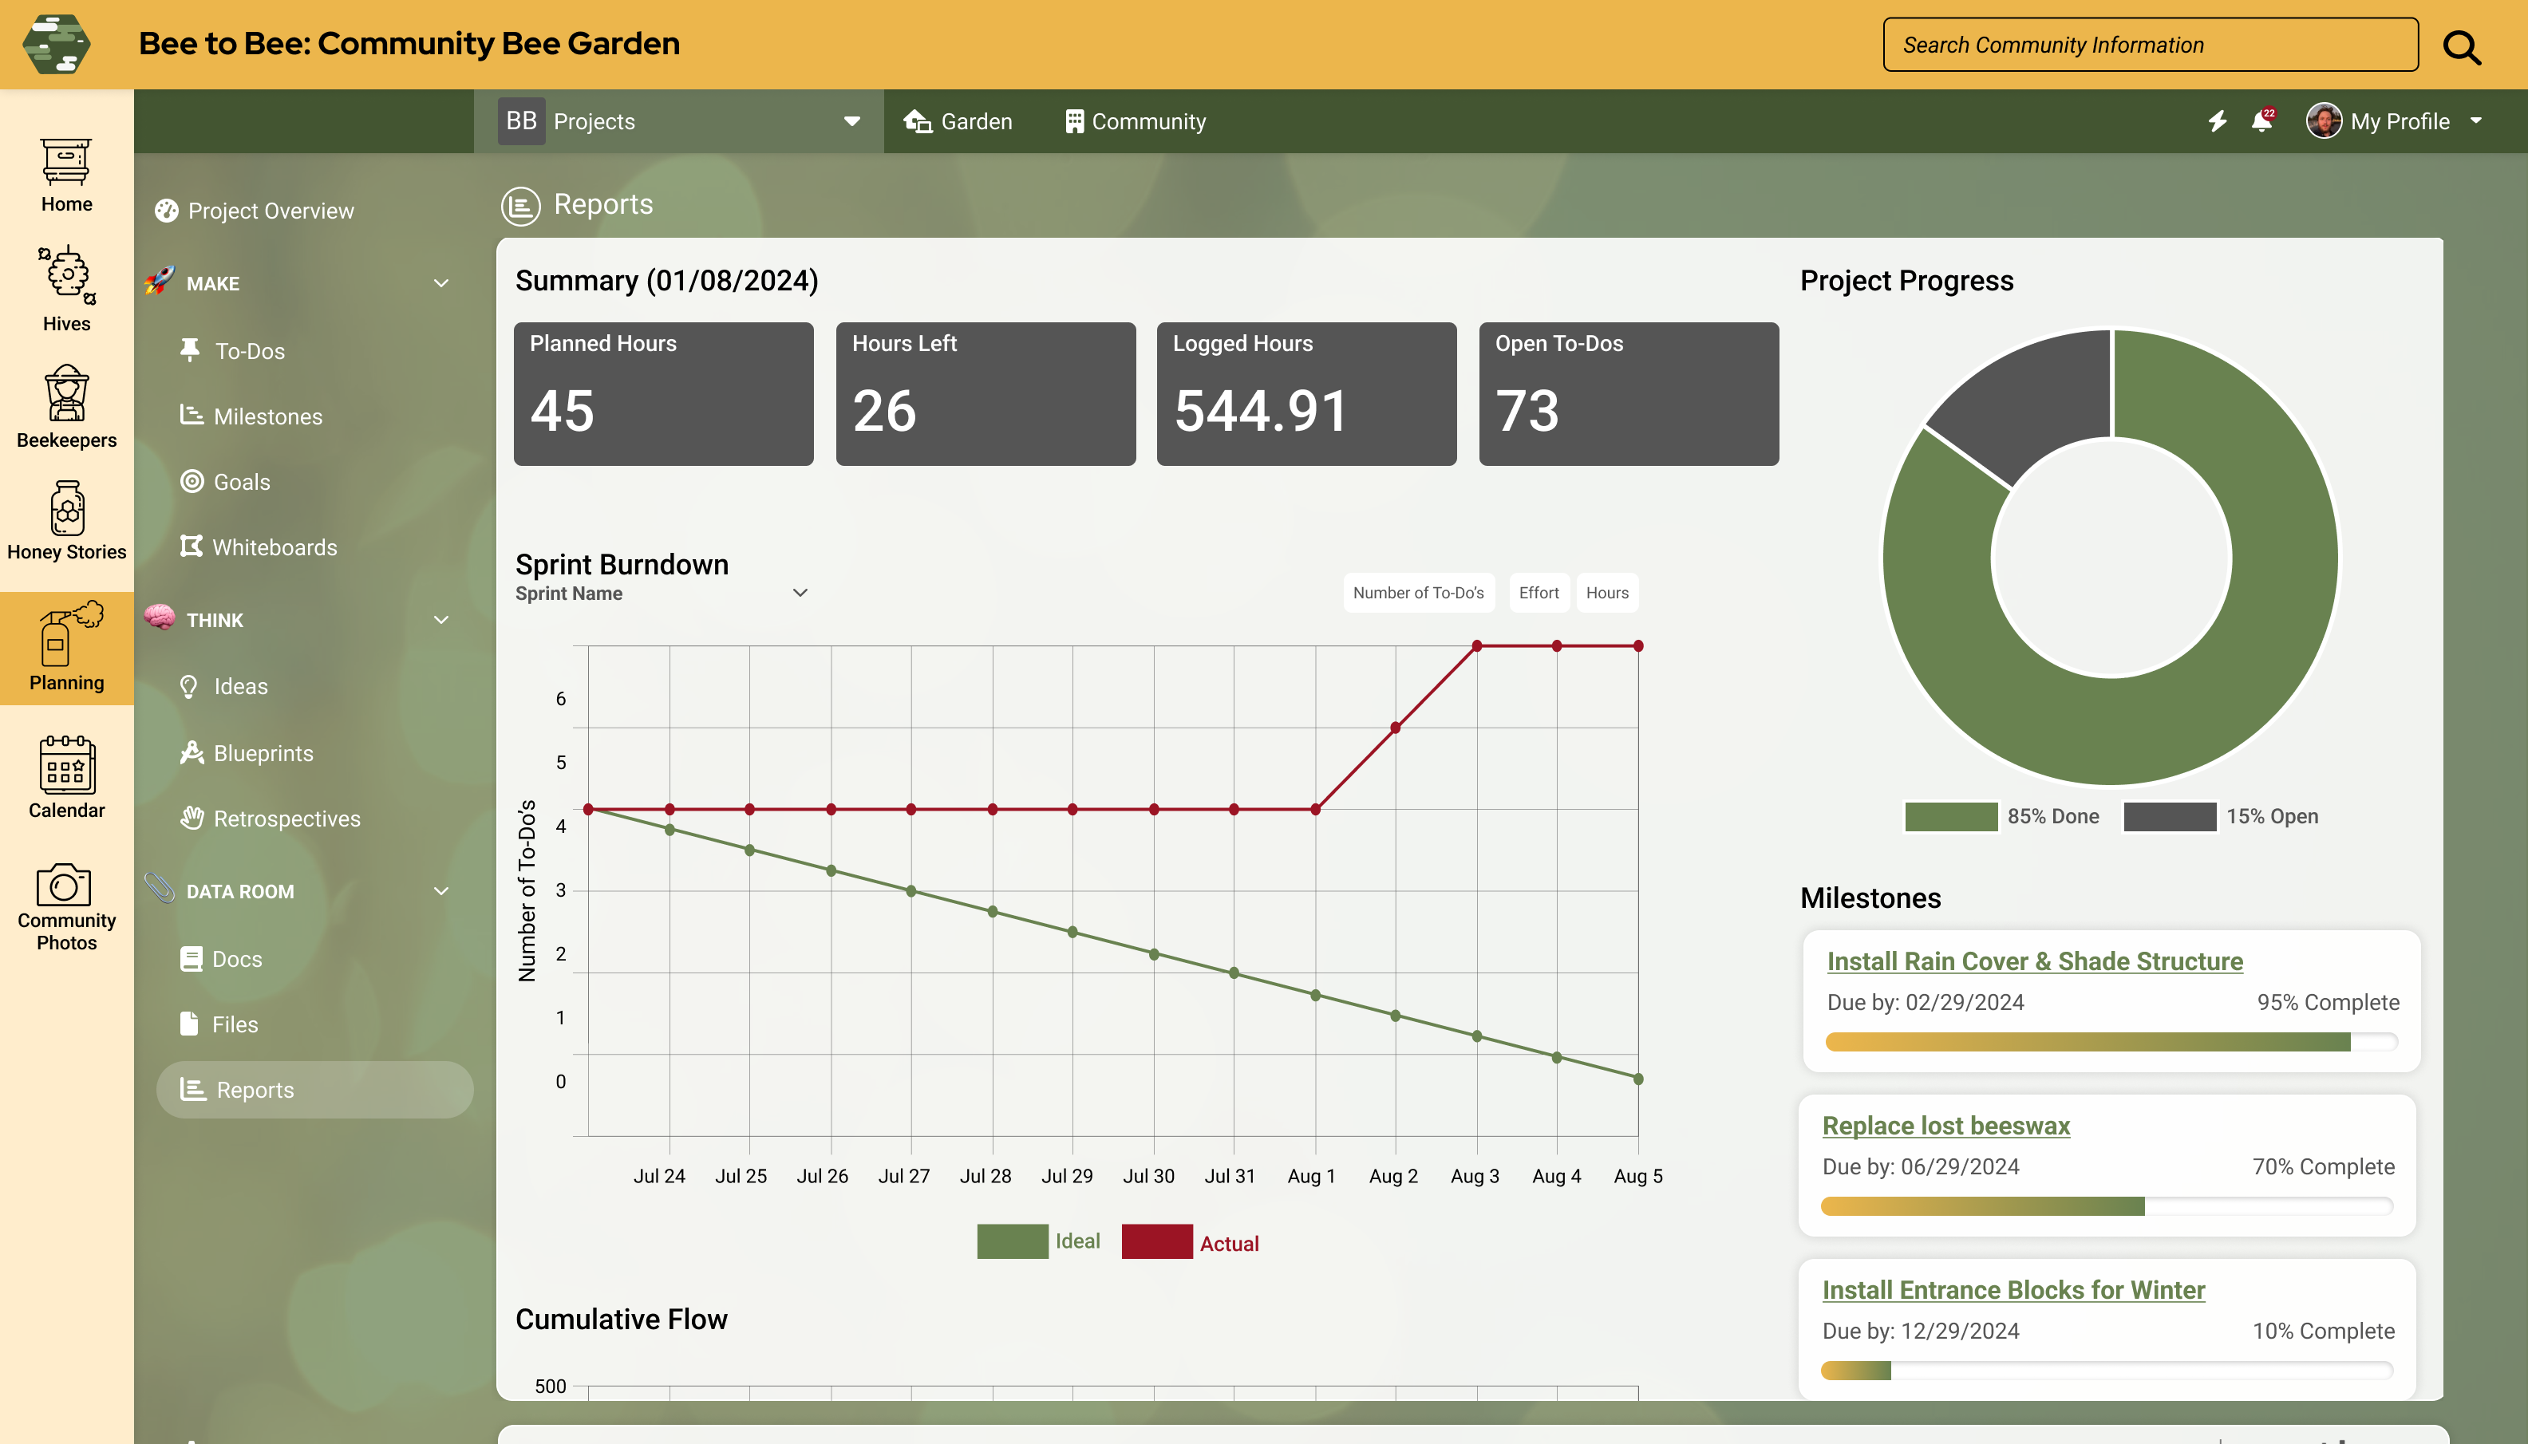Viewport: 2528px width, 1444px height.
Task: Open notifications via the bell icon
Action: pos(2261,121)
